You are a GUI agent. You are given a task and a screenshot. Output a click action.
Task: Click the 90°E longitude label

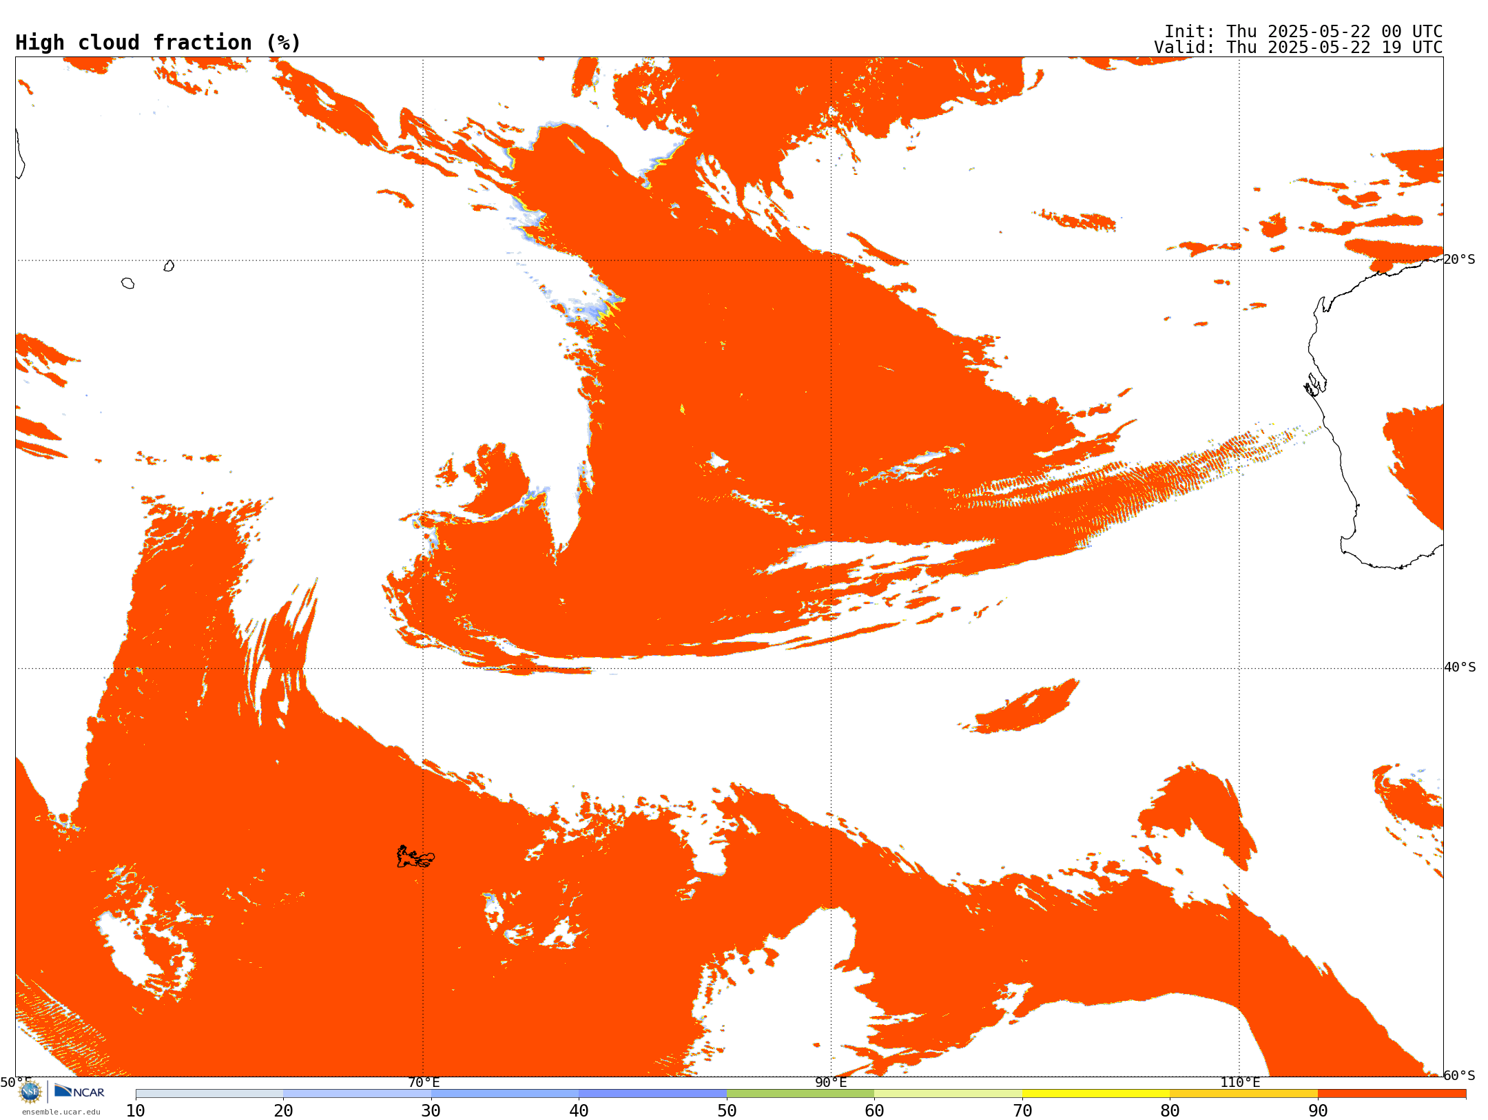pyautogui.click(x=831, y=1082)
